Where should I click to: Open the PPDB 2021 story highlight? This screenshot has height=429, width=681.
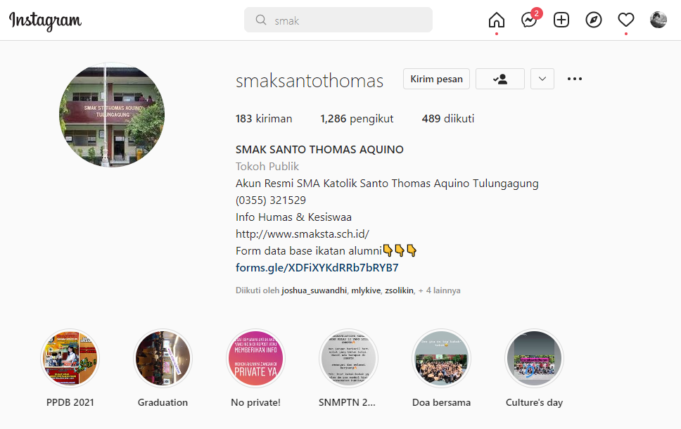click(70, 358)
